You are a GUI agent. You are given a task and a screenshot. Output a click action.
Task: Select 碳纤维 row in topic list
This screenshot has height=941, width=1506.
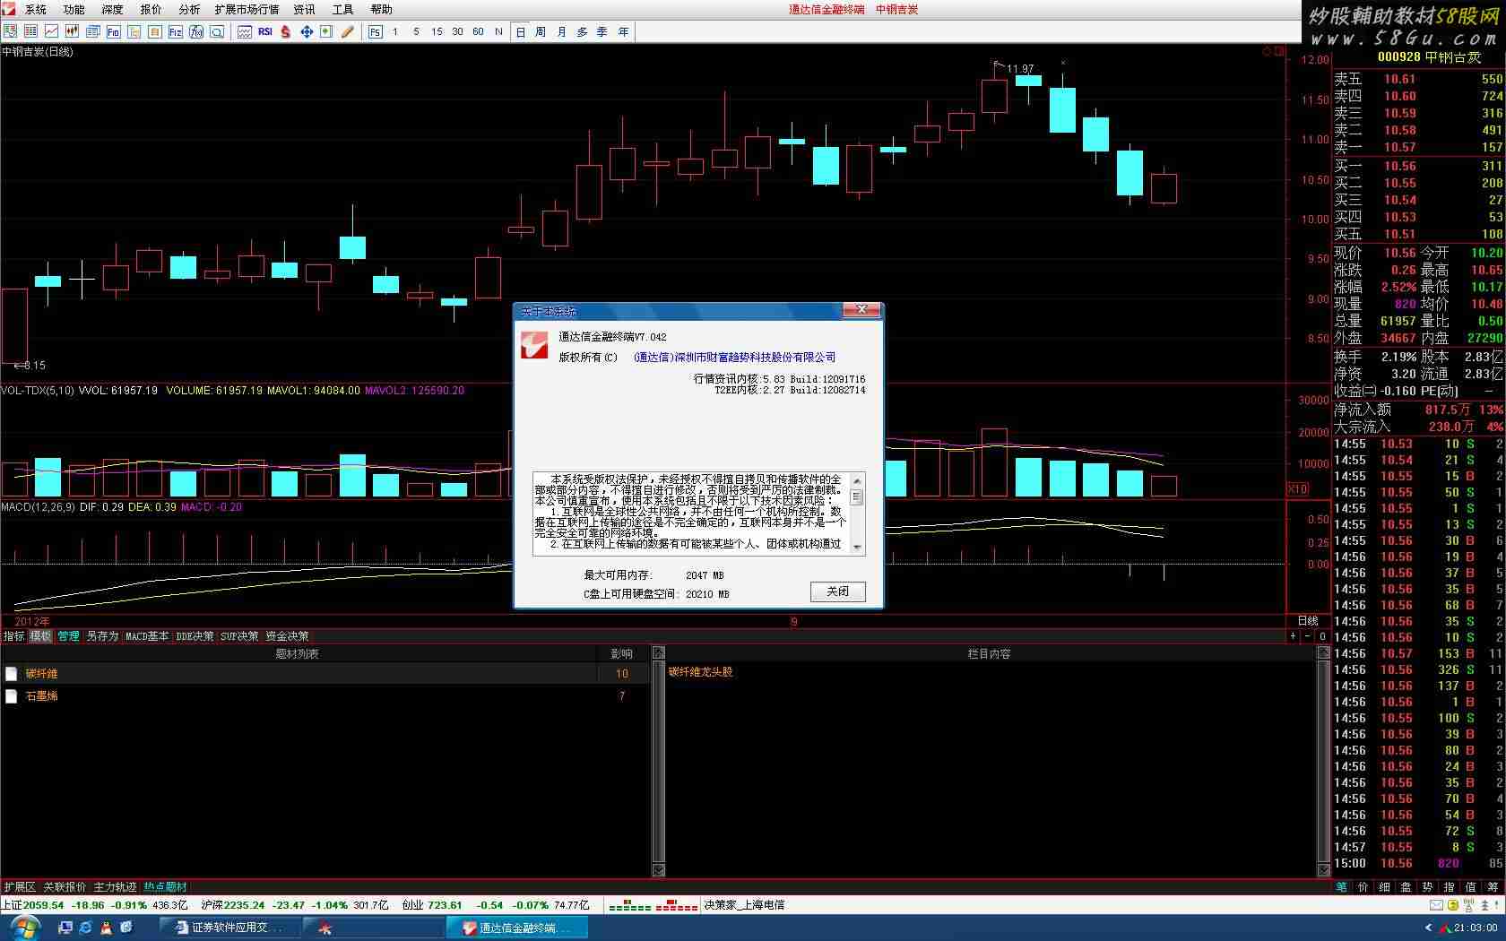tap(325, 673)
